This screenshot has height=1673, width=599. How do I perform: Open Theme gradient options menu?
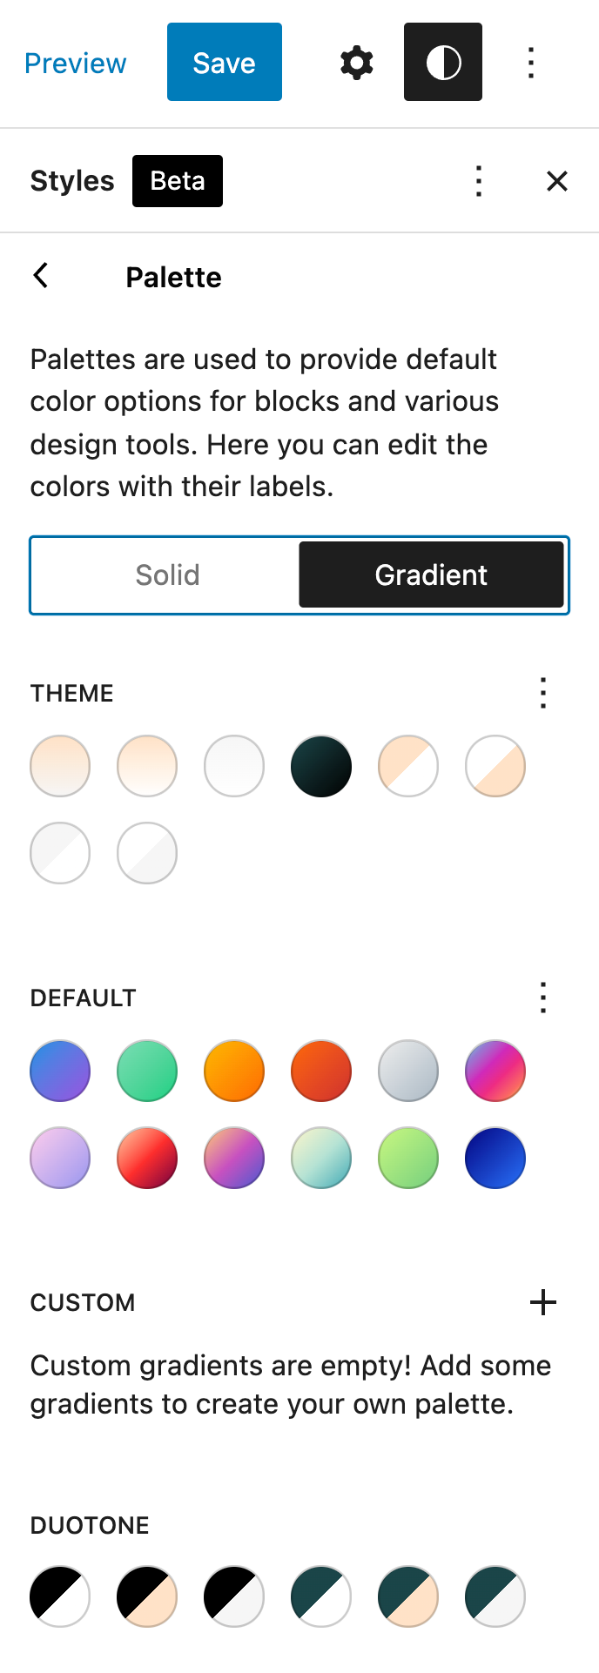[x=542, y=693]
